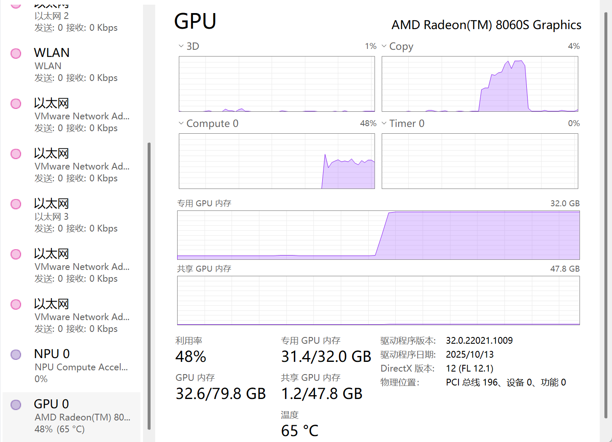
Task: Click the Copy engine usage graph
Action: click(x=480, y=84)
